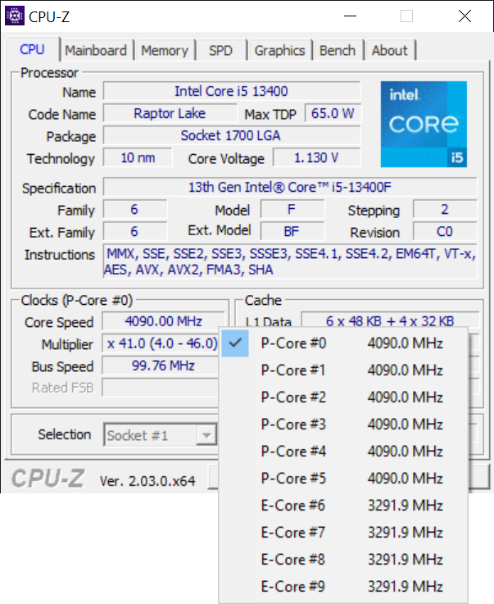Select the CPU tab
Viewport: 494px width, 604px height.
pyautogui.click(x=32, y=49)
